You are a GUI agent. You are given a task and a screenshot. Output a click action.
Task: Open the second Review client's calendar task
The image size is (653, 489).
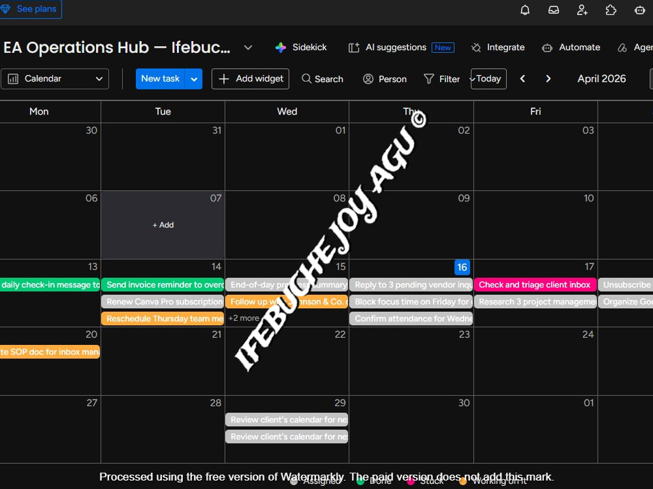tap(287, 437)
